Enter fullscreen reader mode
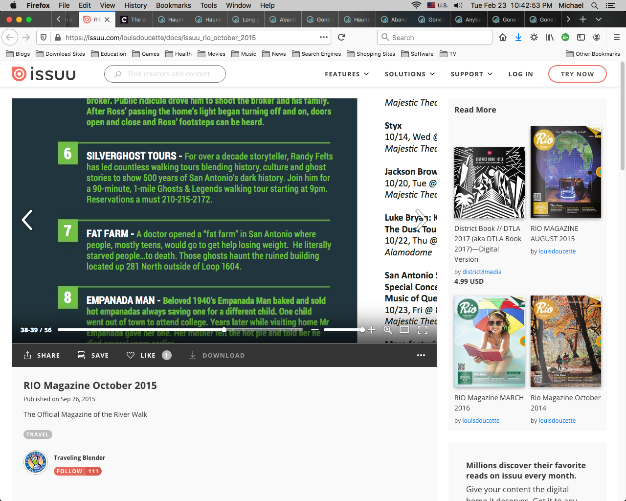626x501 pixels. click(x=423, y=330)
